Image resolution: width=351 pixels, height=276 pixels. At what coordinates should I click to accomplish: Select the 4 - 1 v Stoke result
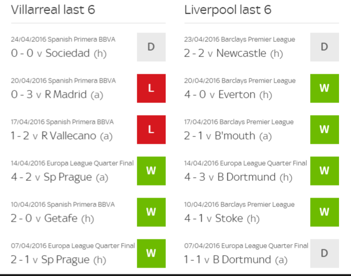(x=222, y=218)
